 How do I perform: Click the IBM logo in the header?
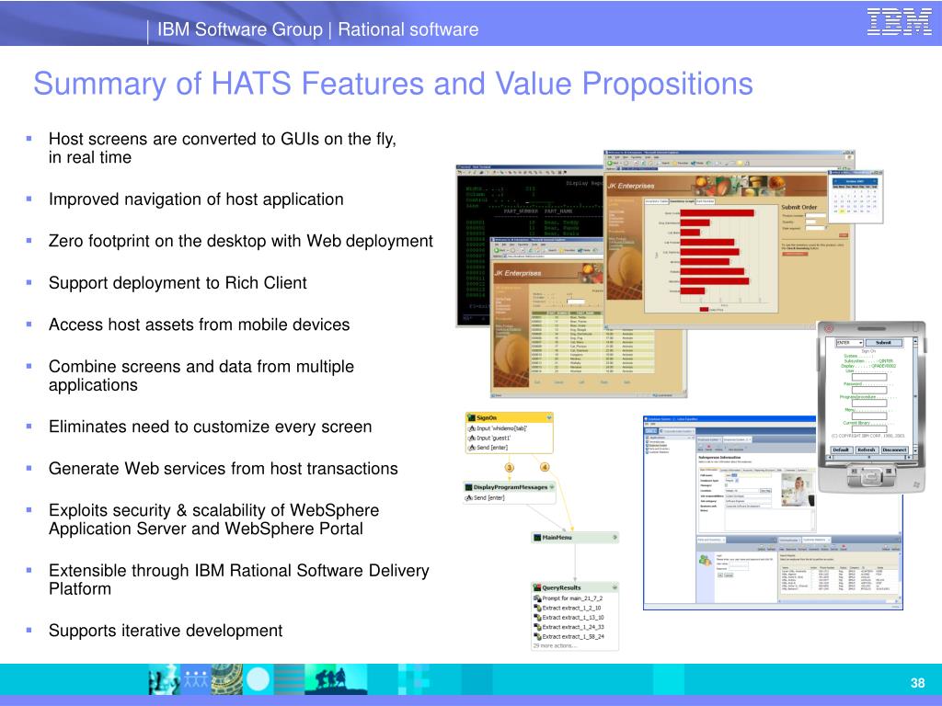tap(900, 22)
